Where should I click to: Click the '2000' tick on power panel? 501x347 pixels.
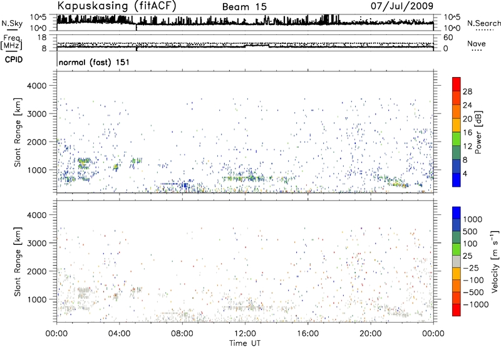(x=37, y=142)
